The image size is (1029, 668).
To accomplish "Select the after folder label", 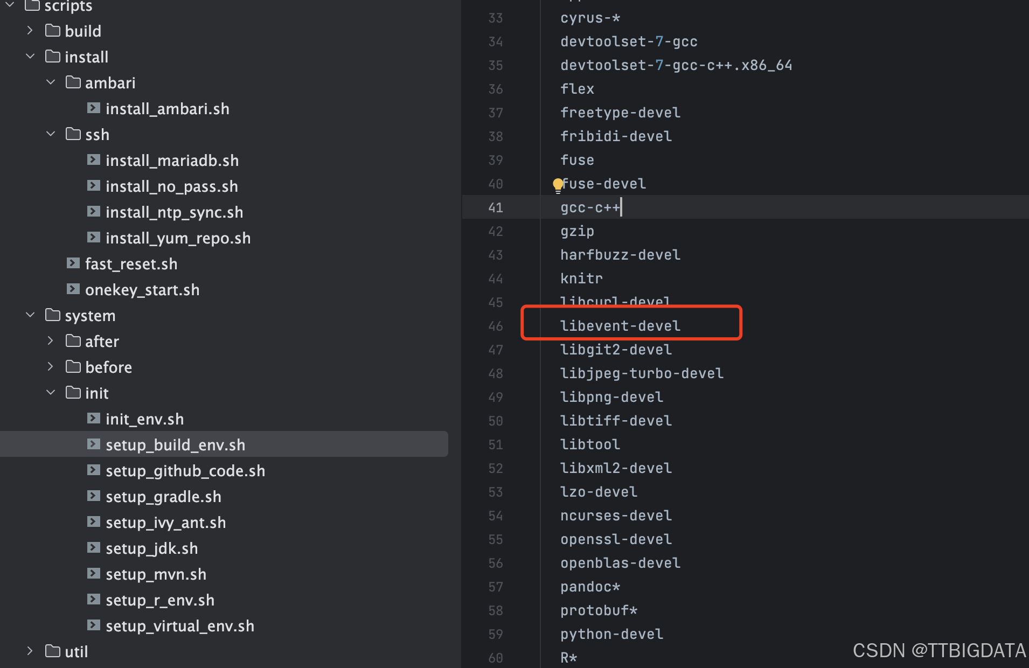I will [x=102, y=342].
